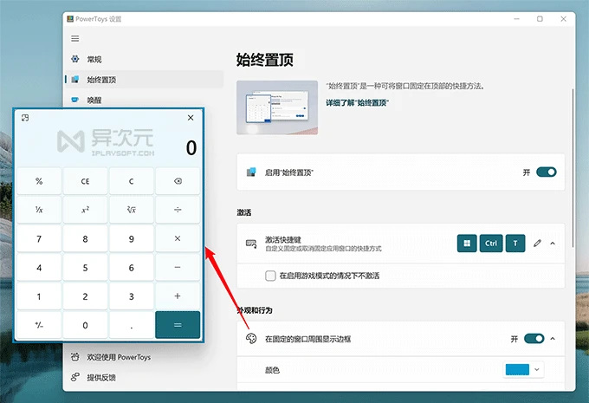Click the divide key in Calculator
This screenshot has width=589, height=403.
[178, 210]
